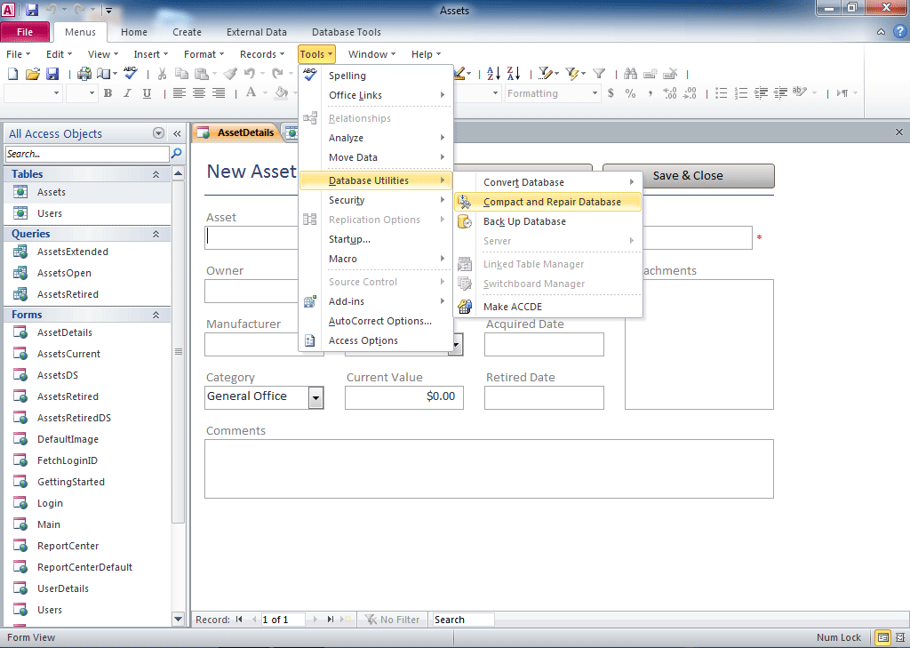
Task: Open Access Options from the Tools menu
Action: (376, 340)
